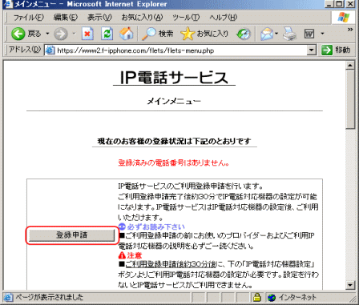Click the red warning triangle icon
Screen dimensions: 359x305
pyautogui.click(x=122, y=255)
